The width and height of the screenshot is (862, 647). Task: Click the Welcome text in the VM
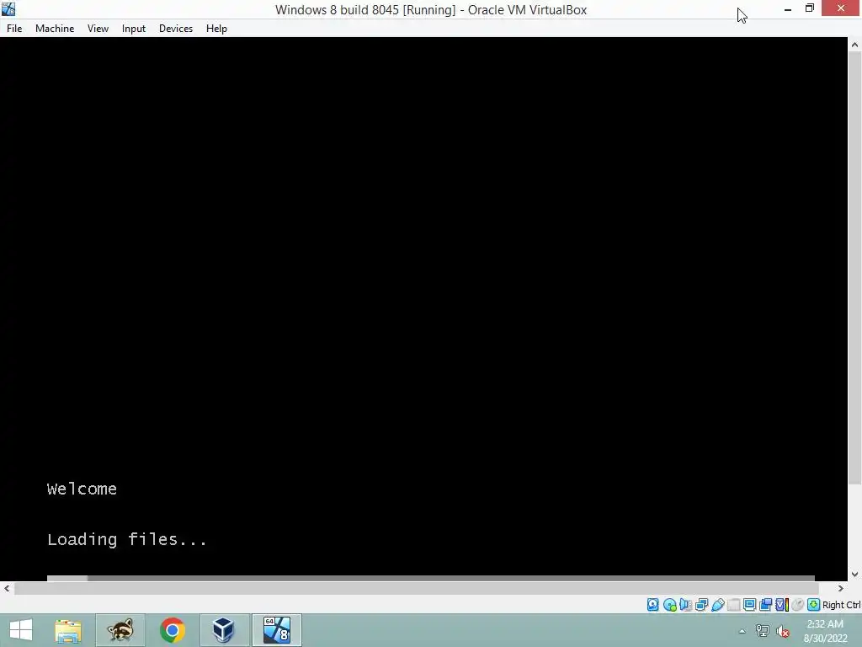(x=82, y=489)
